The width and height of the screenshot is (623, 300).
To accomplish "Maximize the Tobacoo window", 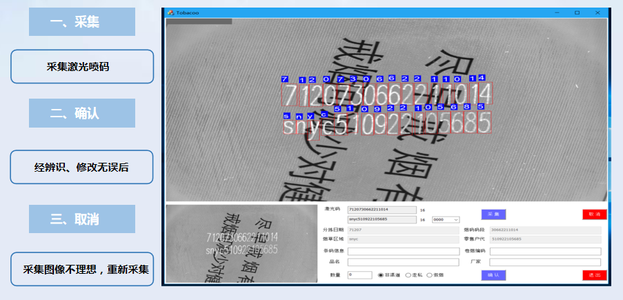I will click(577, 12).
